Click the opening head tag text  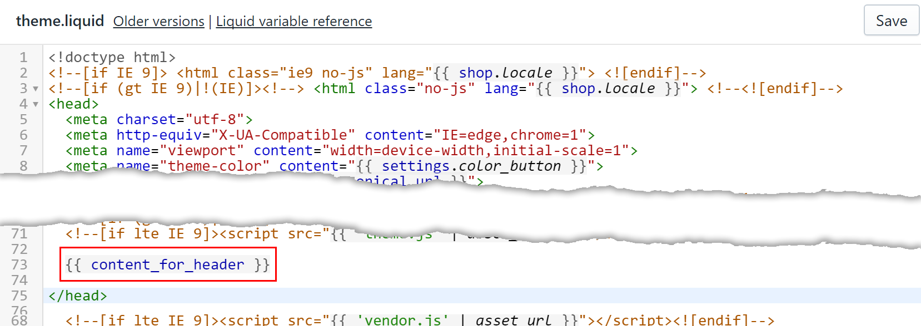[73, 104]
